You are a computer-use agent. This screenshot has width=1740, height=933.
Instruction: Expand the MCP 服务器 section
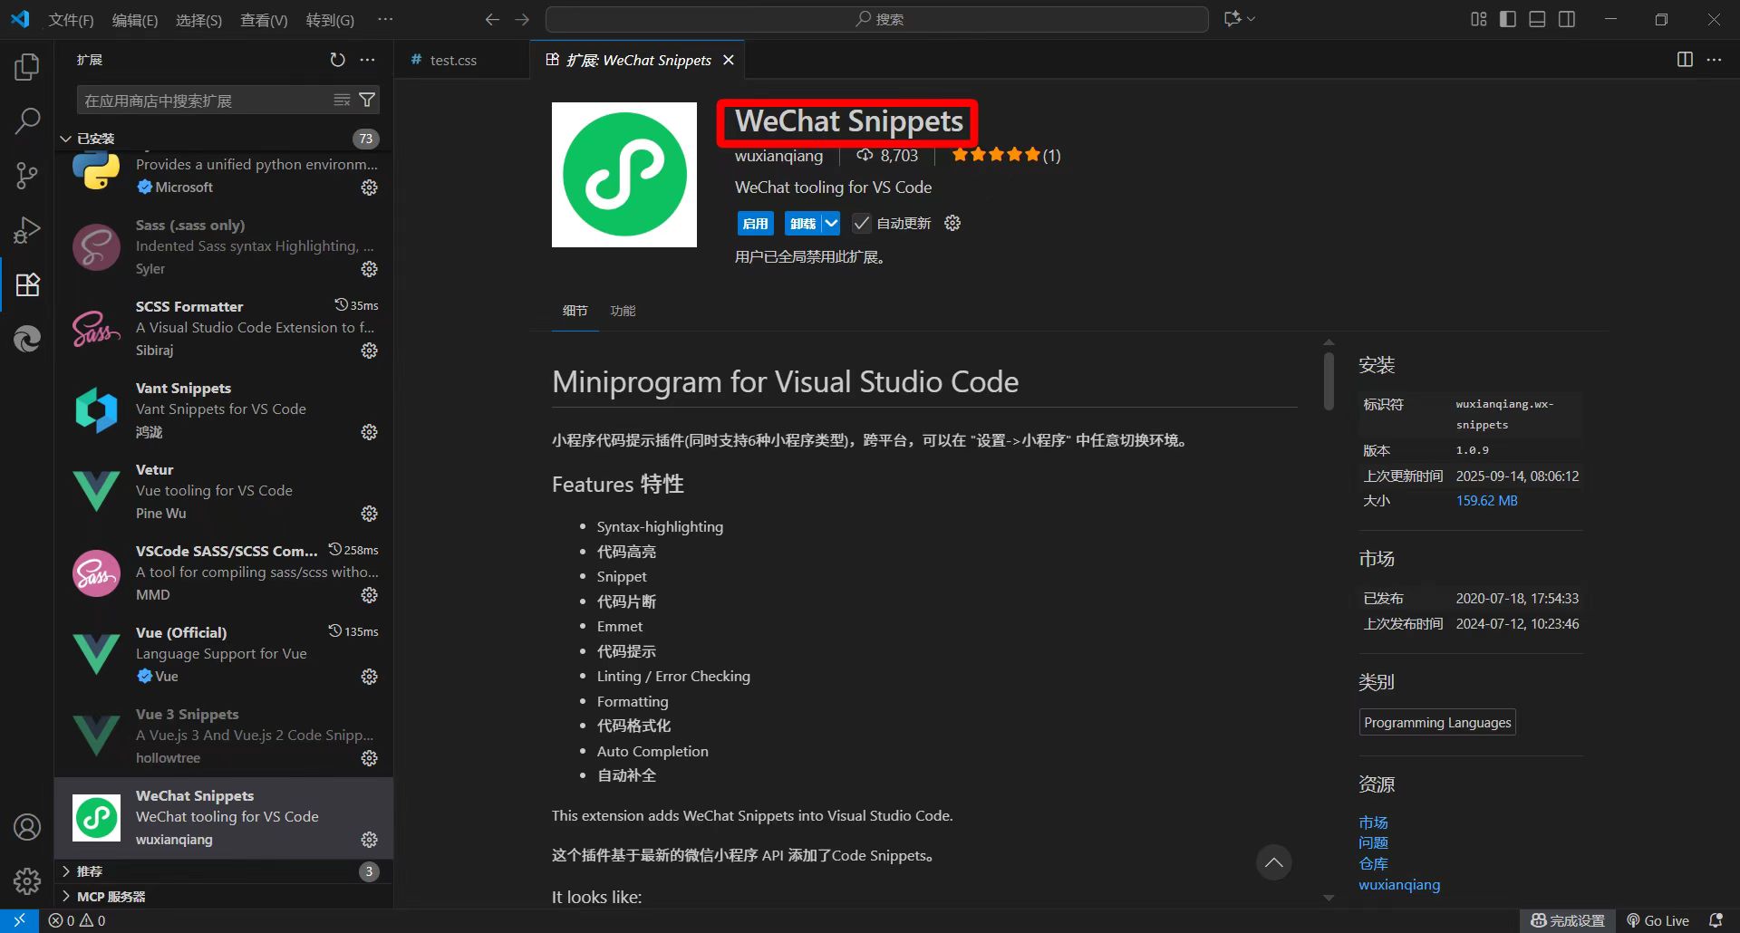tap(226, 897)
